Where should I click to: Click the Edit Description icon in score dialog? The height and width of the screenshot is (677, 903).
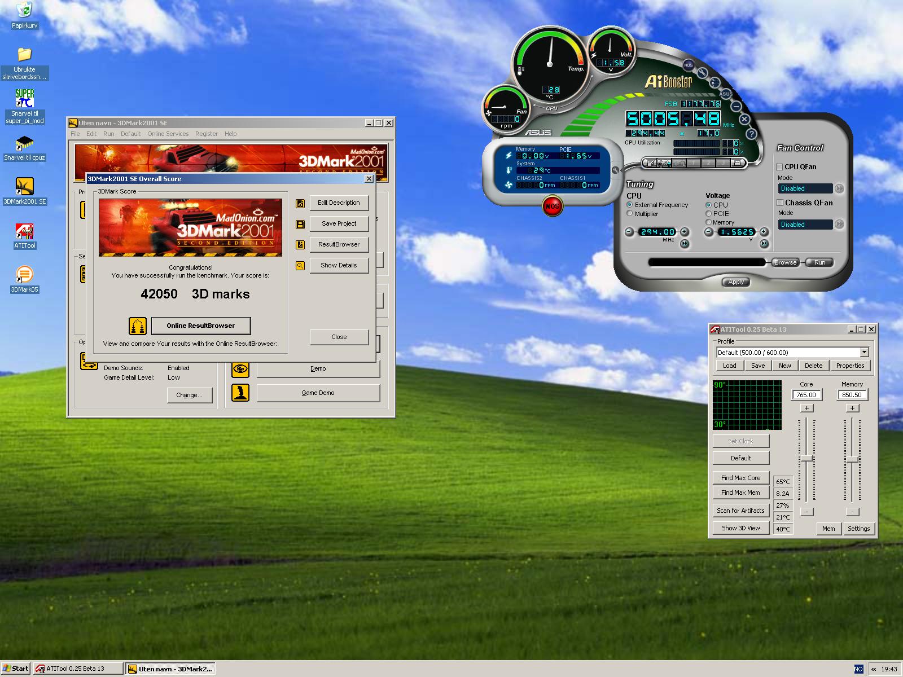[300, 203]
